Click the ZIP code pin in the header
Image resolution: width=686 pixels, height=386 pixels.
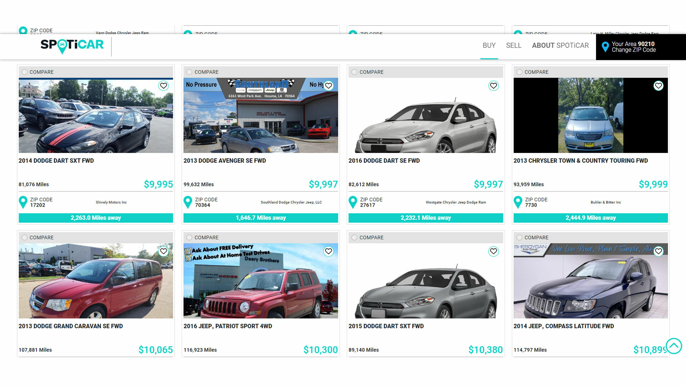click(x=605, y=46)
